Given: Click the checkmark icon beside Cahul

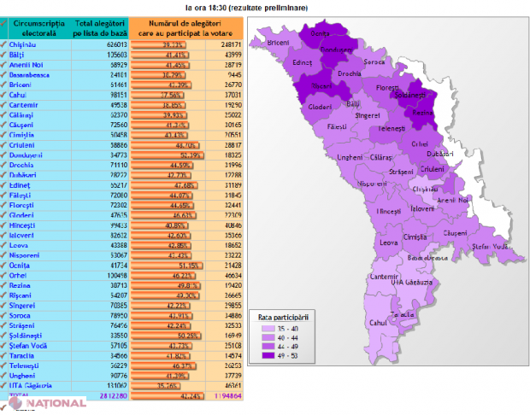Looking at the screenshot, I should click(4, 95).
